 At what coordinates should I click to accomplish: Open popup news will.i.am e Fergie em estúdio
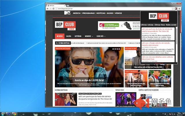tap(156, 44)
